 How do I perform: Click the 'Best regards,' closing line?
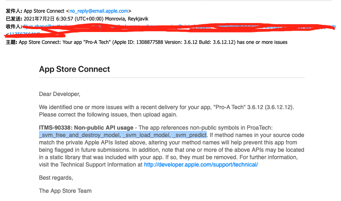tap(56, 178)
